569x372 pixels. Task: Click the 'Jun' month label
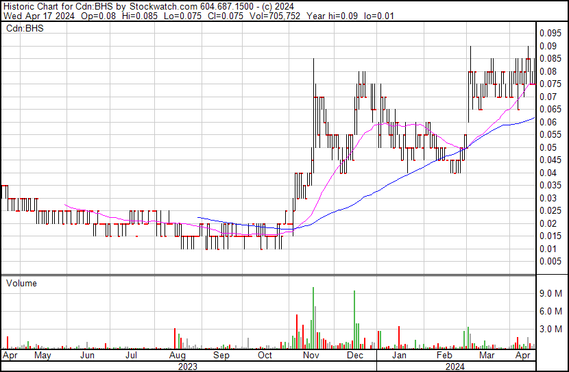pyautogui.click(x=87, y=356)
